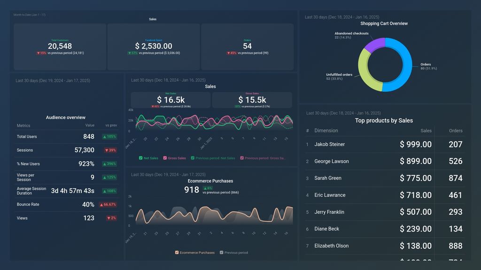Click the Sessions value 57,300
Viewport: 481px width, 270px height.
(85, 150)
